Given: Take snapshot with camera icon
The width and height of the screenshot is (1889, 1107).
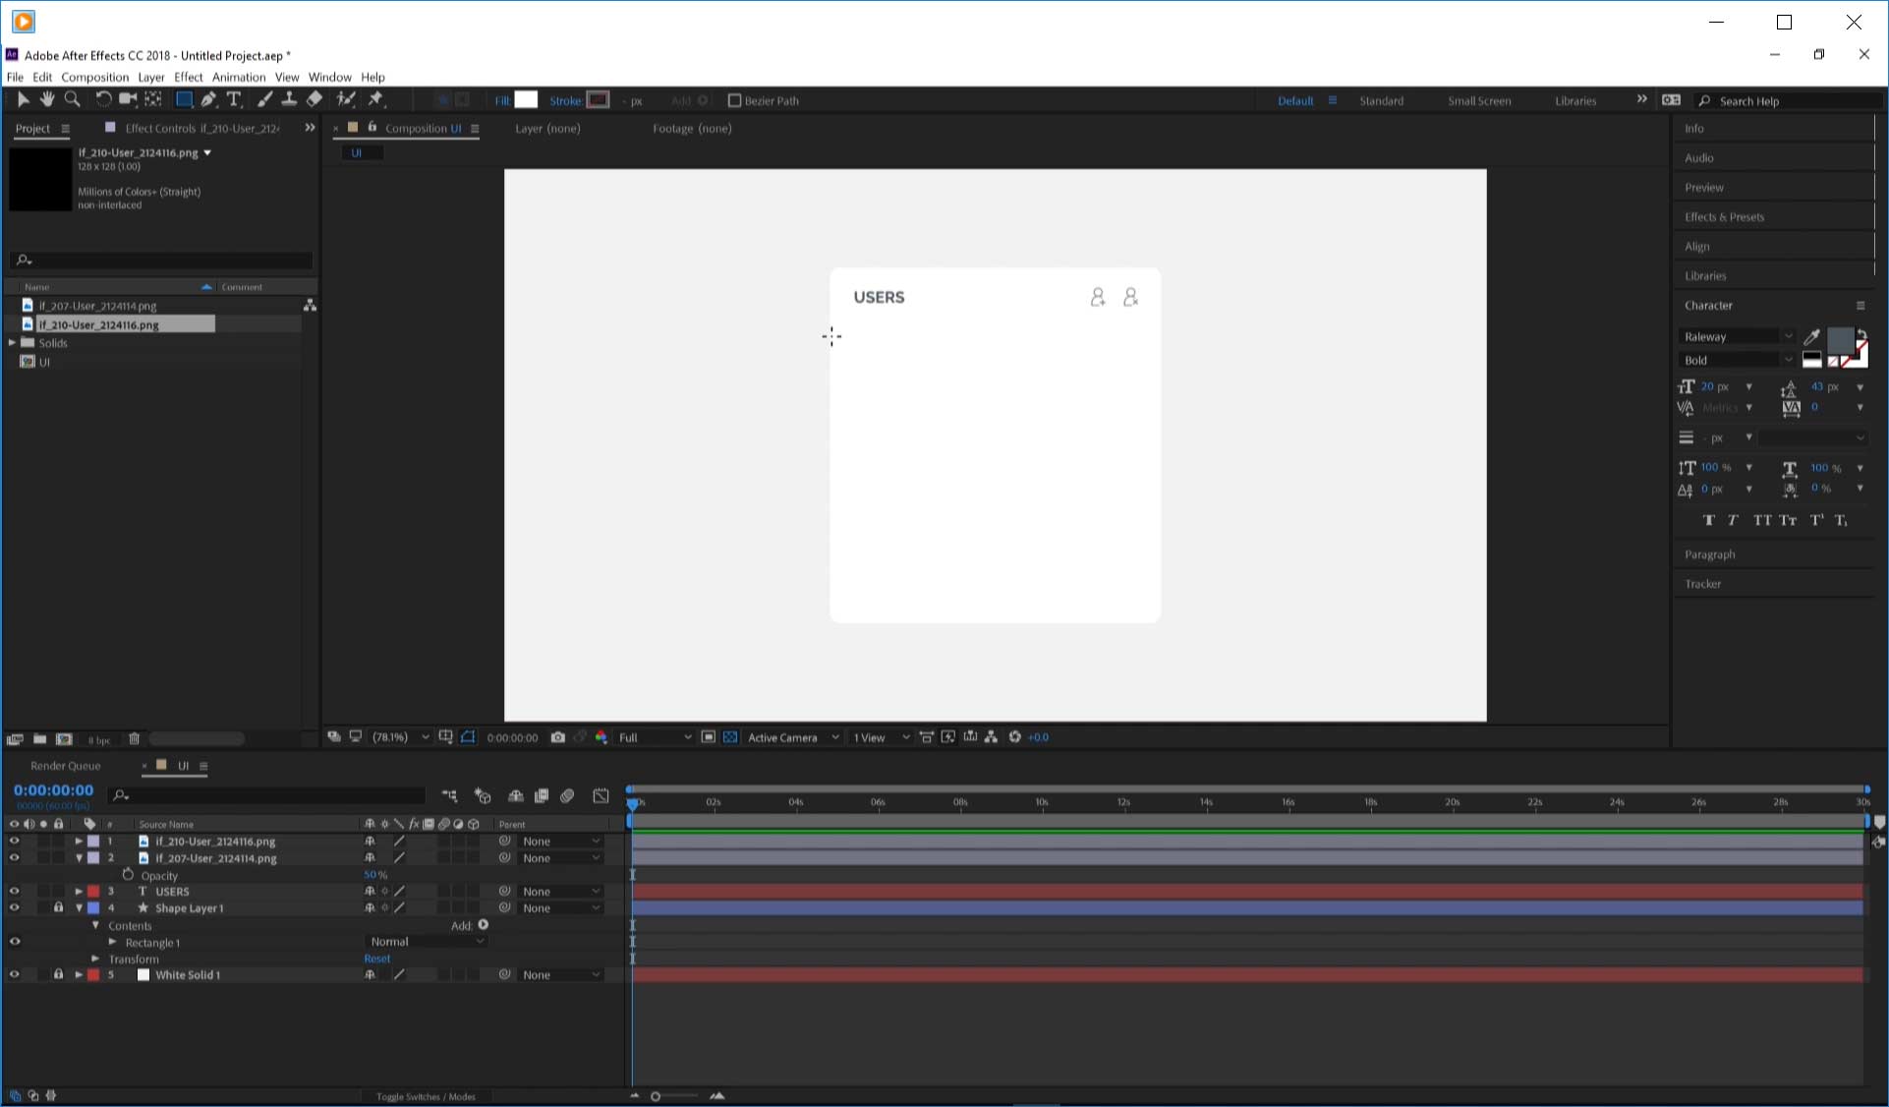Looking at the screenshot, I should click(557, 737).
